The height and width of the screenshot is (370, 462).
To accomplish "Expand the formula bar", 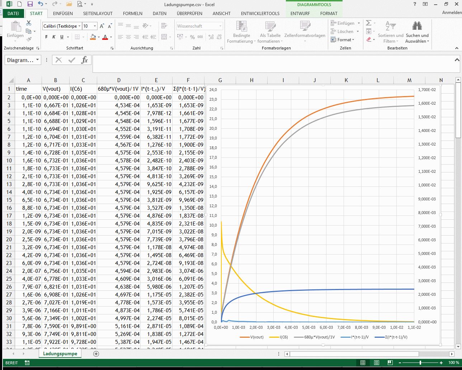I will [457, 60].
